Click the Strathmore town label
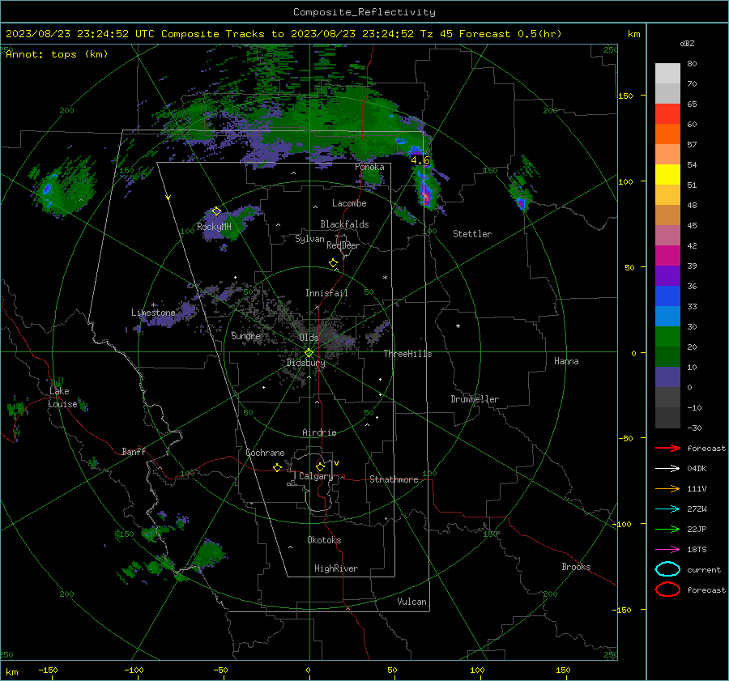 [394, 479]
